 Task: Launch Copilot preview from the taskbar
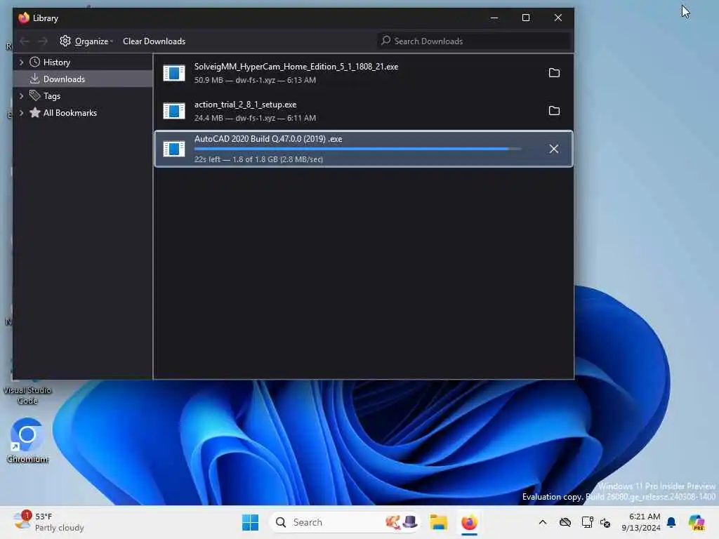697,522
